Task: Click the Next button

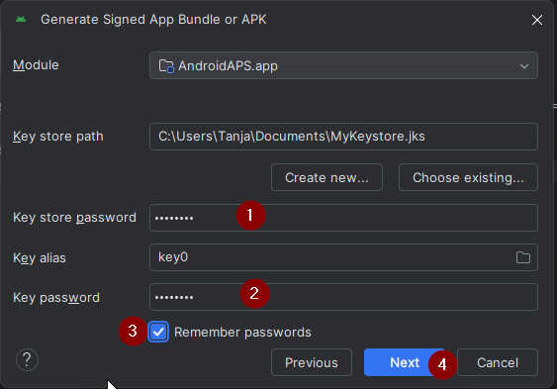Action: (405, 362)
